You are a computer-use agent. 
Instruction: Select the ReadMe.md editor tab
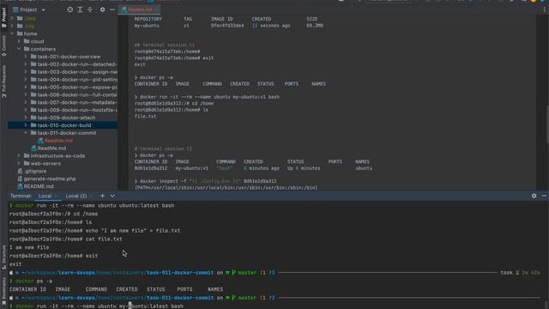pos(139,9)
